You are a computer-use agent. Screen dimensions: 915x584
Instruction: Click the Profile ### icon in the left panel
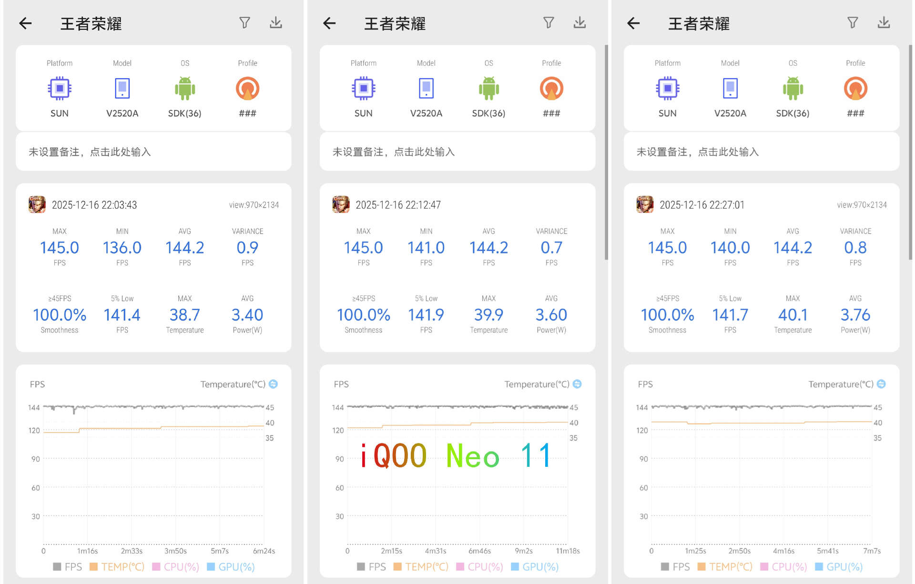click(x=247, y=89)
